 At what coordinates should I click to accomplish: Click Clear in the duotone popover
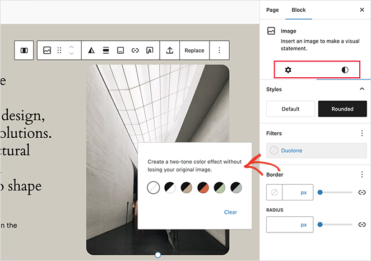(x=230, y=212)
